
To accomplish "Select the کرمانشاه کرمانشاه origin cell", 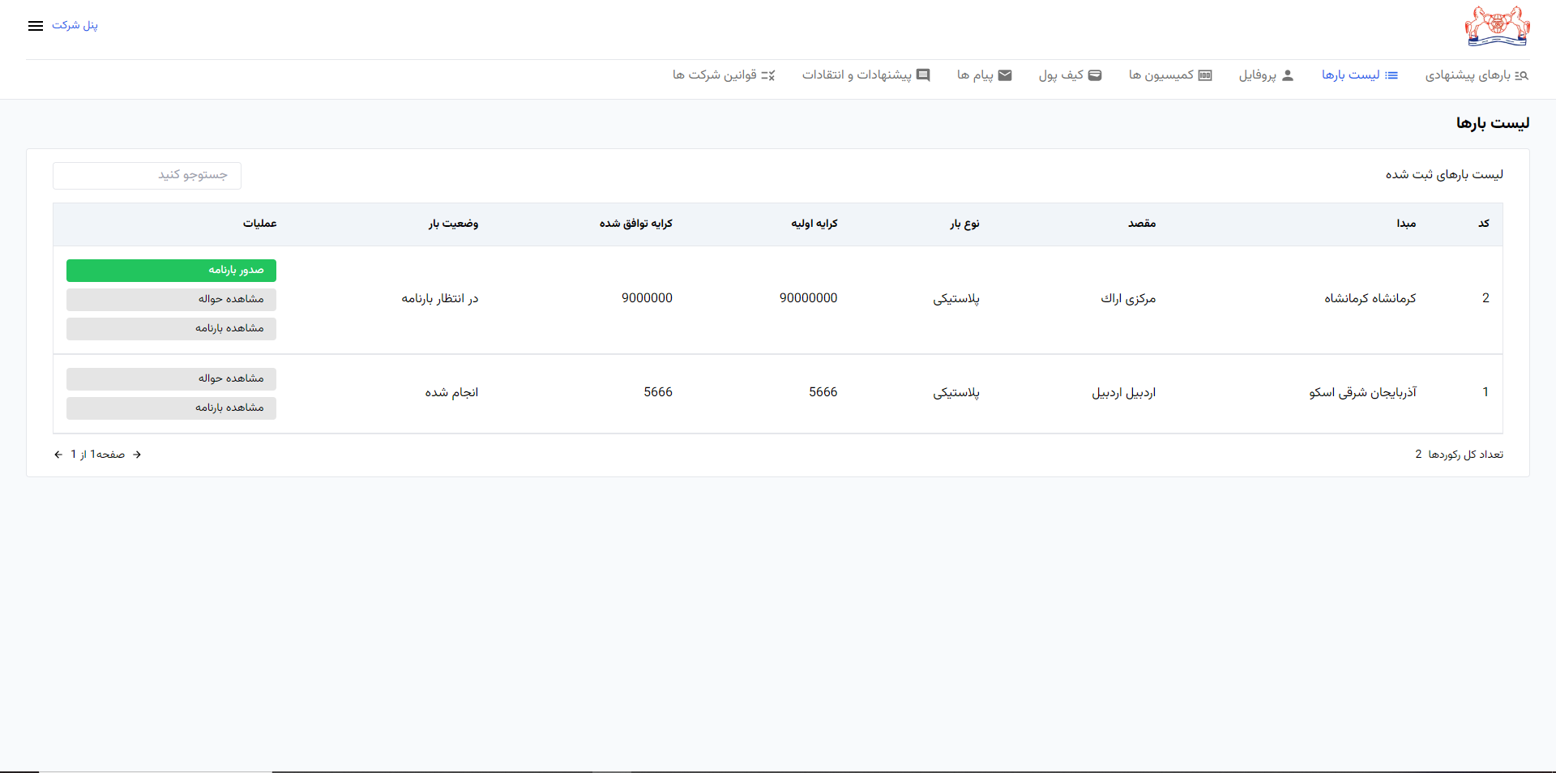I will (1370, 299).
